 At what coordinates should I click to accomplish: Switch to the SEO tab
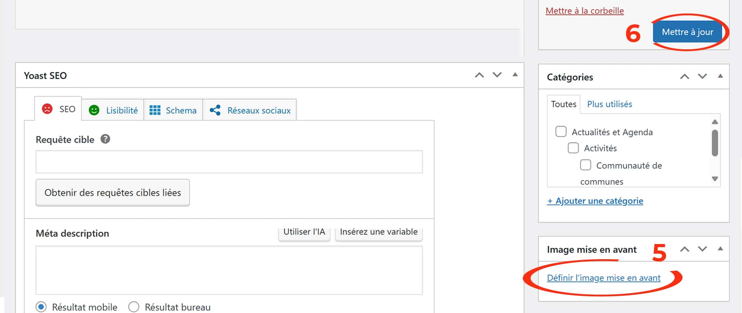tap(58, 109)
